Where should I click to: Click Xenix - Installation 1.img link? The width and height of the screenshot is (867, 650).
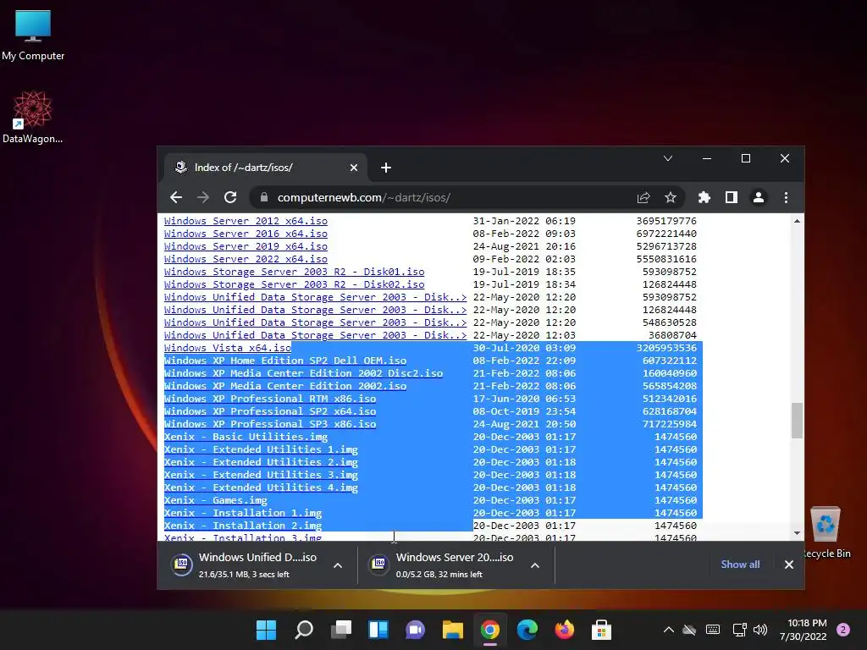tap(243, 514)
